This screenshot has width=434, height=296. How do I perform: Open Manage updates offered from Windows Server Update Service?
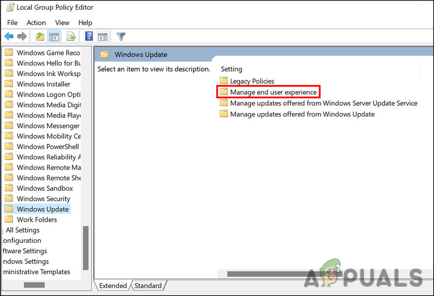tap(324, 103)
